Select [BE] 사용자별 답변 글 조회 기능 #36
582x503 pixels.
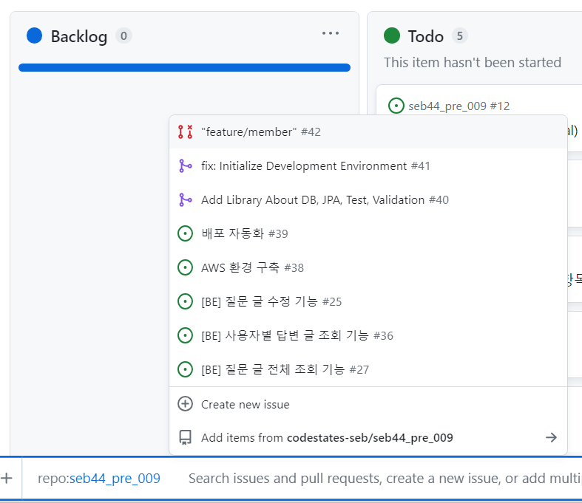[368, 335]
